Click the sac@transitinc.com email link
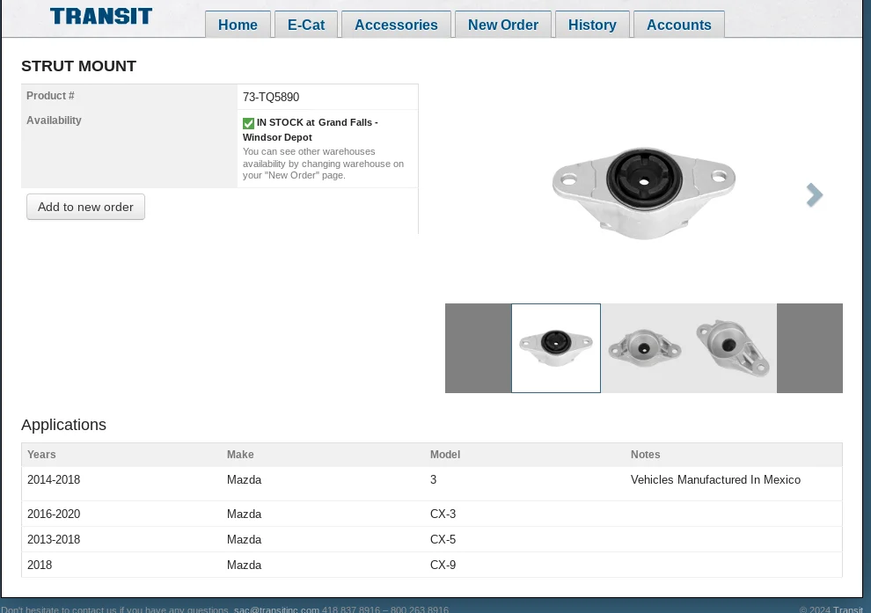This screenshot has height=613, width=871. pos(276,609)
